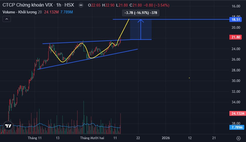Click the Tháng 11 date label on the time axis

tap(35, 138)
